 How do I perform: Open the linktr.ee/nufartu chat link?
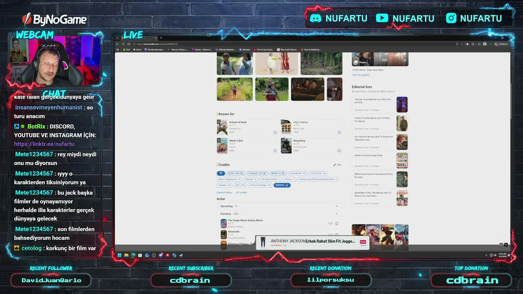pos(44,144)
